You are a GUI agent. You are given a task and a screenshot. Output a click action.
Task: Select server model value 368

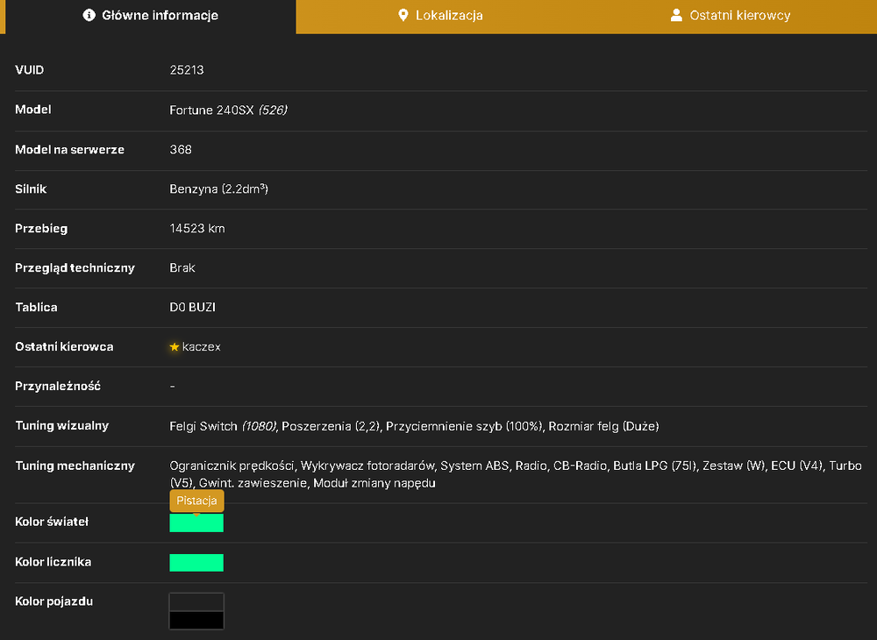pos(181,150)
